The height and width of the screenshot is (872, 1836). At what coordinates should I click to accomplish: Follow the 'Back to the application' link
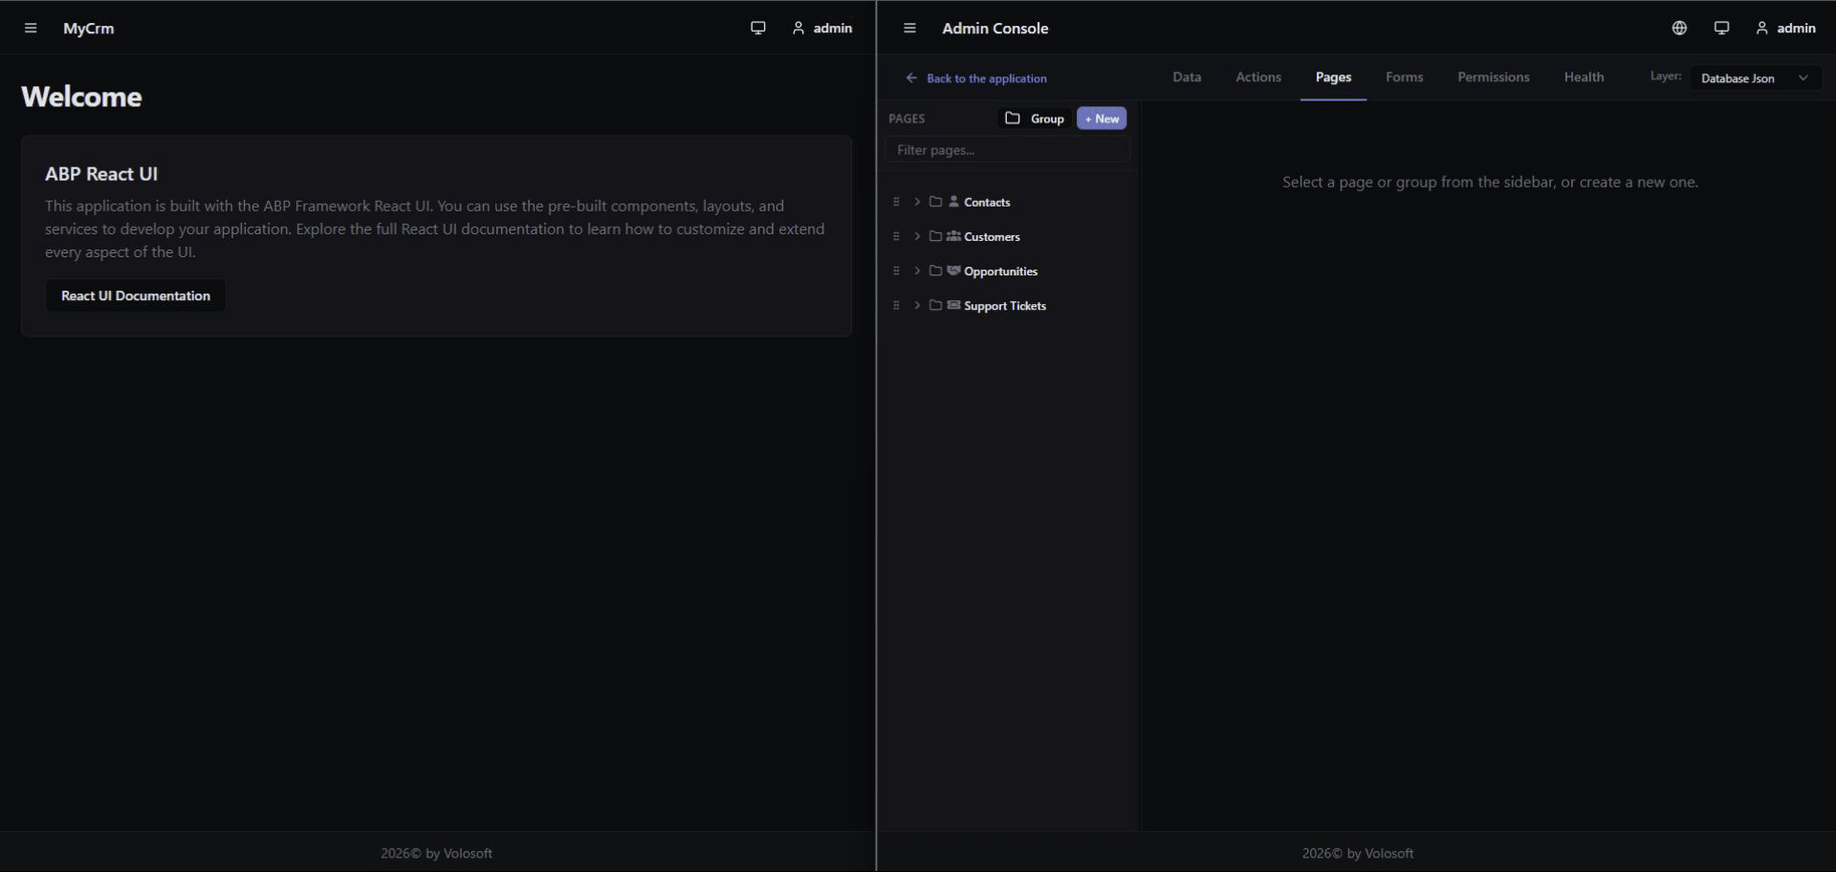coord(986,78)
